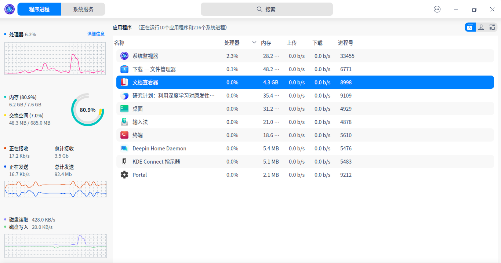501x263 pixels.
Task: Click the Portal gear icon
Action: pyautogui.click(x=124, y=175)
